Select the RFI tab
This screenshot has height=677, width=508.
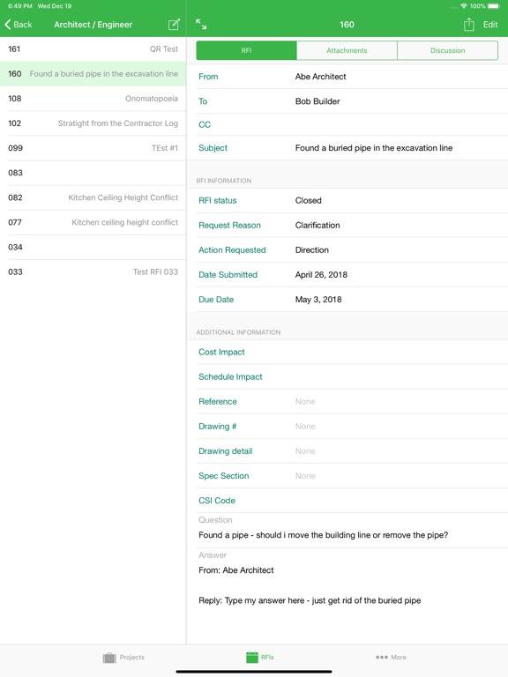click(246, 50)
